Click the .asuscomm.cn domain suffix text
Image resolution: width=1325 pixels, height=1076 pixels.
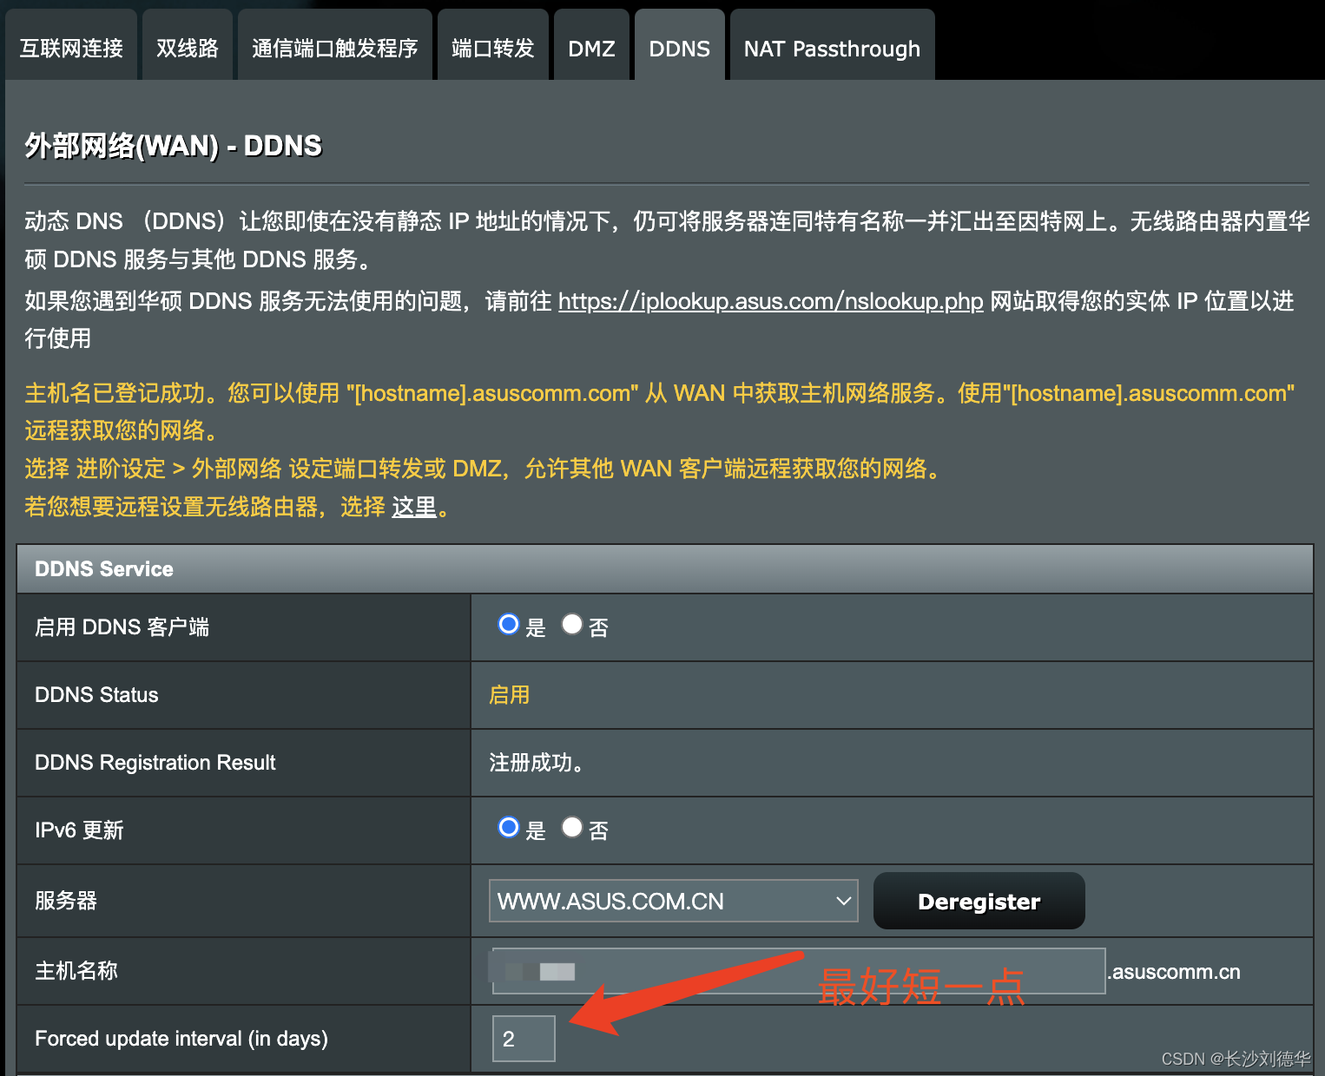coord(1174,972)
